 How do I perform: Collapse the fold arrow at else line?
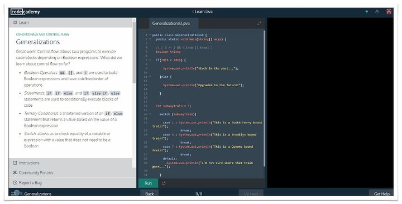pos(150,77)
